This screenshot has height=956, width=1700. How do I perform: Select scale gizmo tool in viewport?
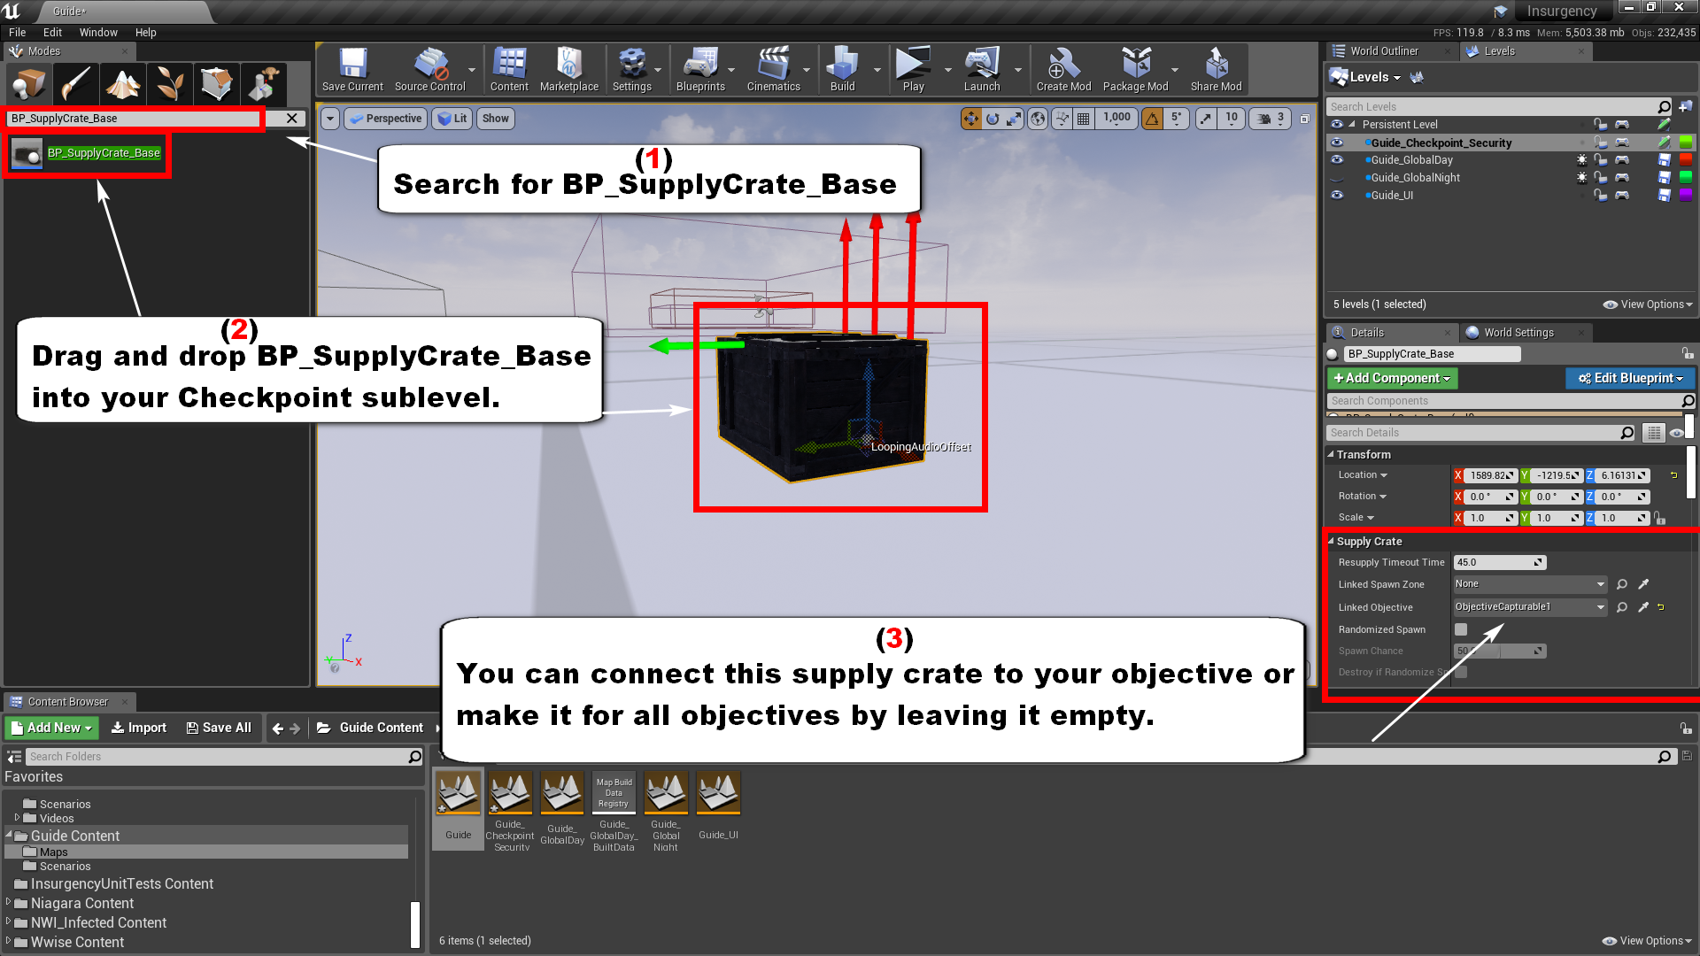(1014, 119)
